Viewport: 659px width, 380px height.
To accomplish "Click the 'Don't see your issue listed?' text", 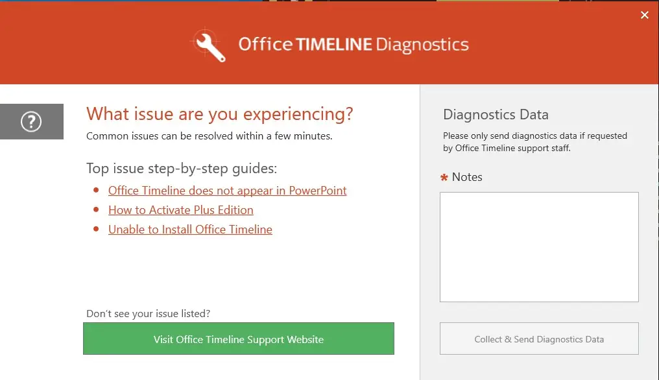I will pos(148,314).
